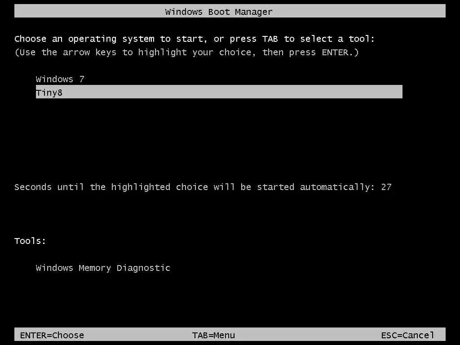This screenshot has height=345, width=460.
Task: Click the word TAB in the instructions
Action: coord(270,39)
